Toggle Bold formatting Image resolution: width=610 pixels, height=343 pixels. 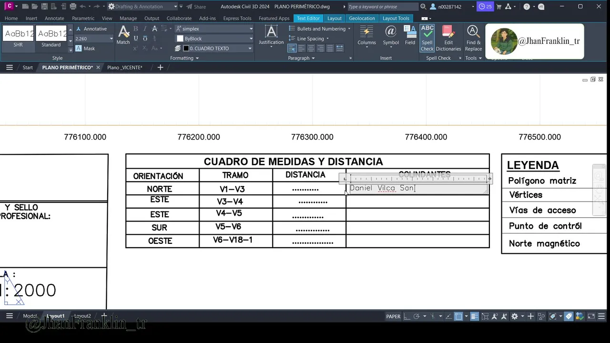[x=136, y=29]
